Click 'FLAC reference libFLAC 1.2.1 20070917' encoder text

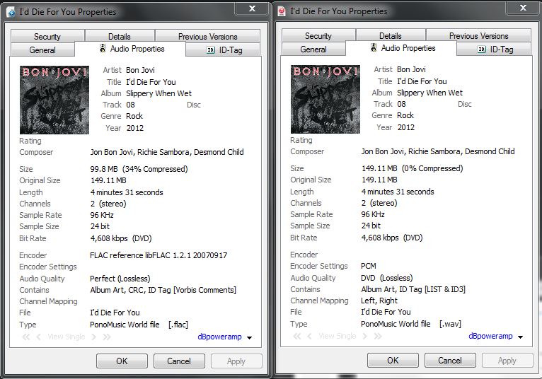(158, 255)
